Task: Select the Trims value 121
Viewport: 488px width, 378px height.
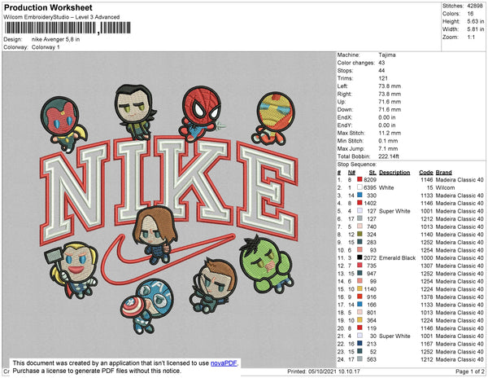Action: click(383, 78)
